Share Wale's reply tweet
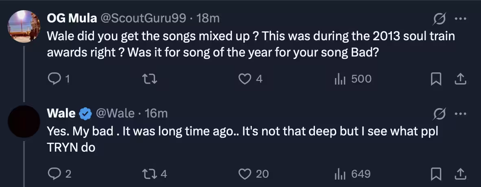Viewport: 481px width, 187px height. click(x=460, y=174)
